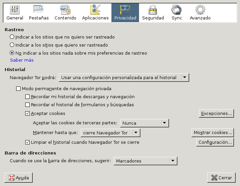Screen dimensions: 240x186
Task: Switch to the Aplicaciones tab label
Action: [95, 18]
